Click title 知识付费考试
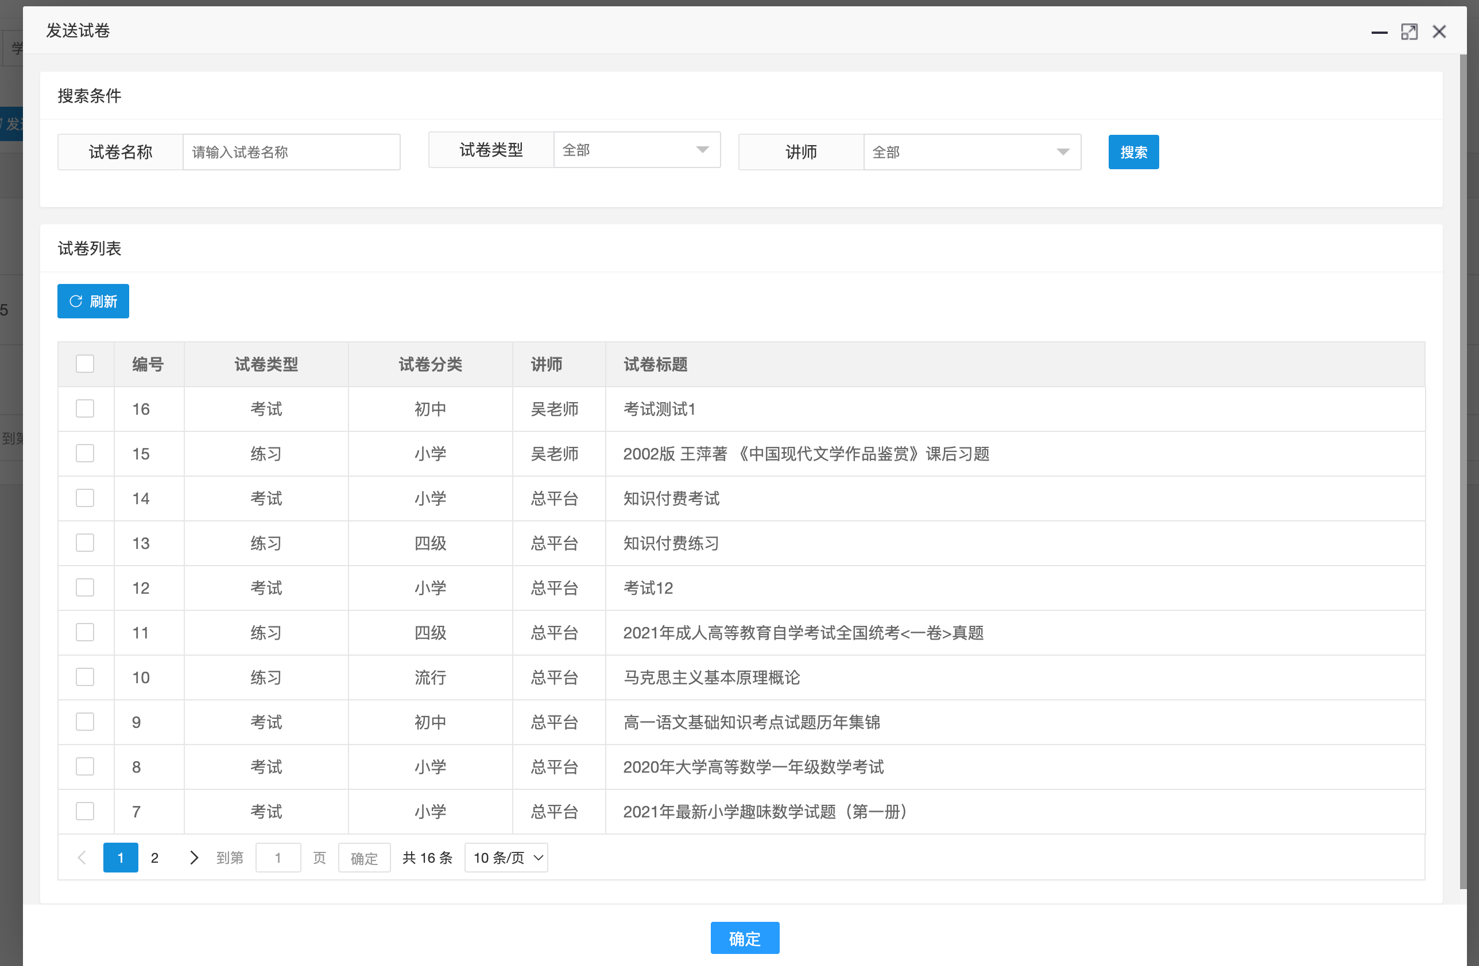 click(x=672, y=498)
